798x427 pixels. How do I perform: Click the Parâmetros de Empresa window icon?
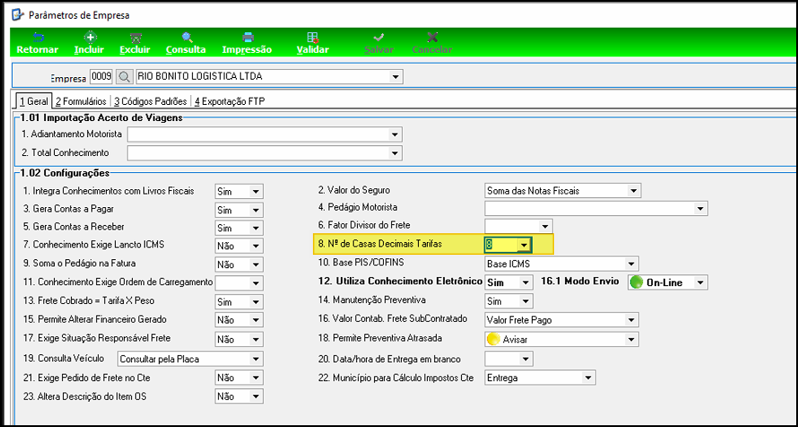tap(18, 14)
